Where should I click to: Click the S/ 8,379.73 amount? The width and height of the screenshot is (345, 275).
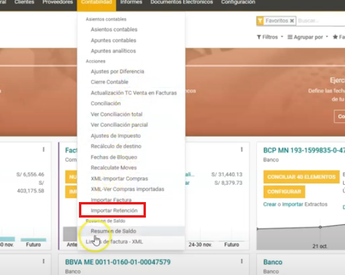(x=228, y=183)
